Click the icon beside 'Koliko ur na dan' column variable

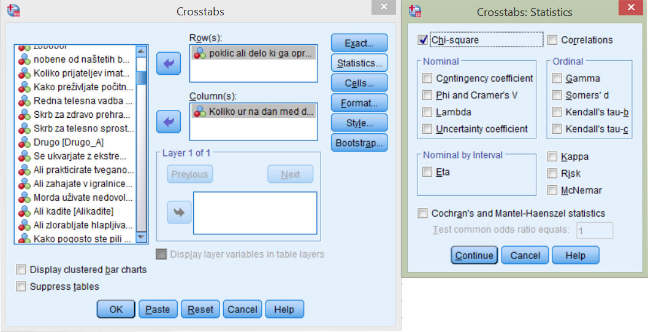200,111
